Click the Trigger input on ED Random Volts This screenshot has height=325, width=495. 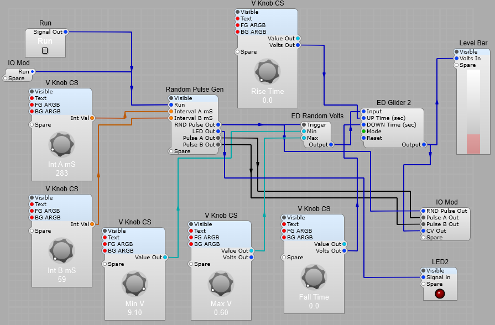303,125
